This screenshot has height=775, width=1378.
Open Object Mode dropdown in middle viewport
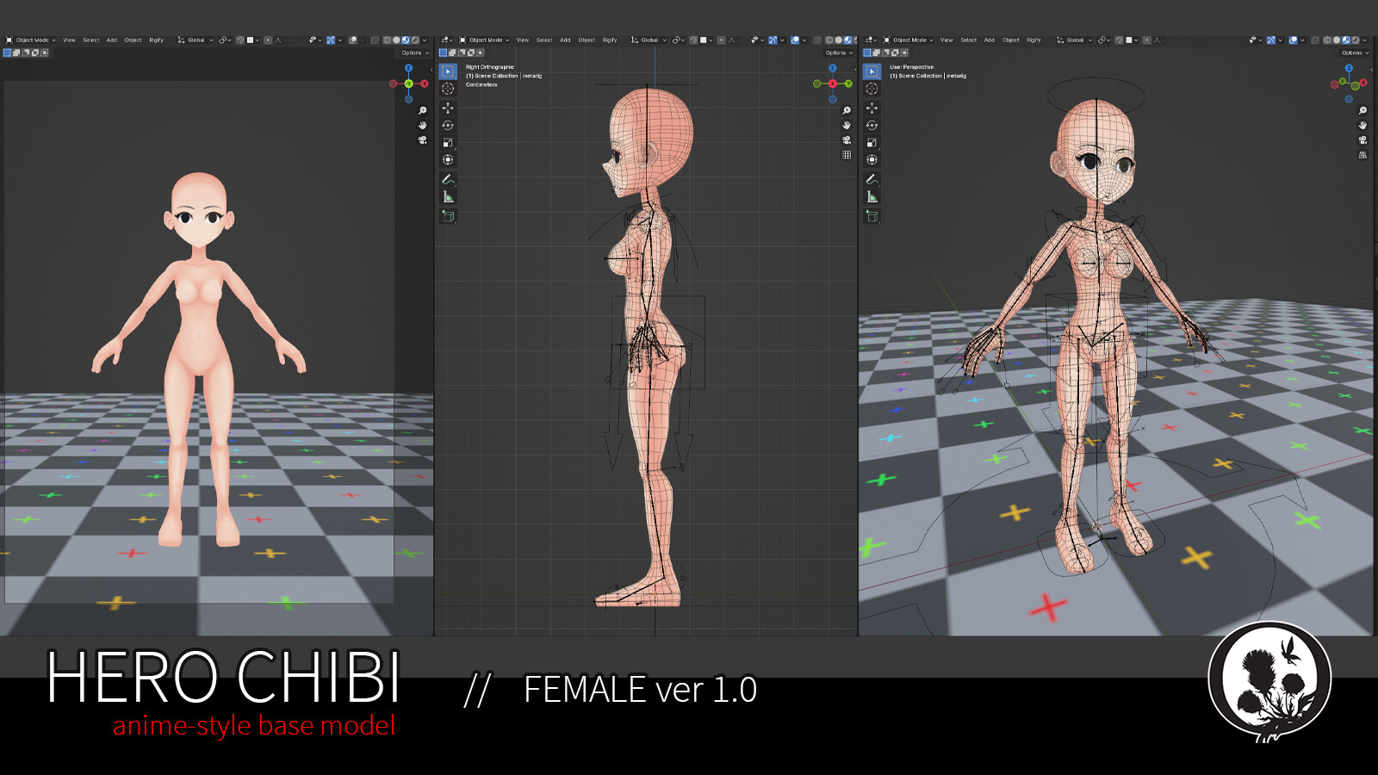click(x=484, y=40)
